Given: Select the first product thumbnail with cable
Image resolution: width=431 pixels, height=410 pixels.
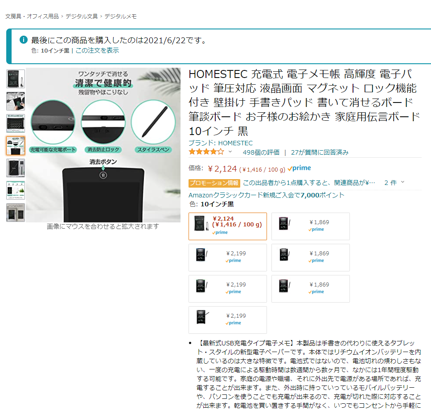Looking at the screenshot, I should click(16, 79).
